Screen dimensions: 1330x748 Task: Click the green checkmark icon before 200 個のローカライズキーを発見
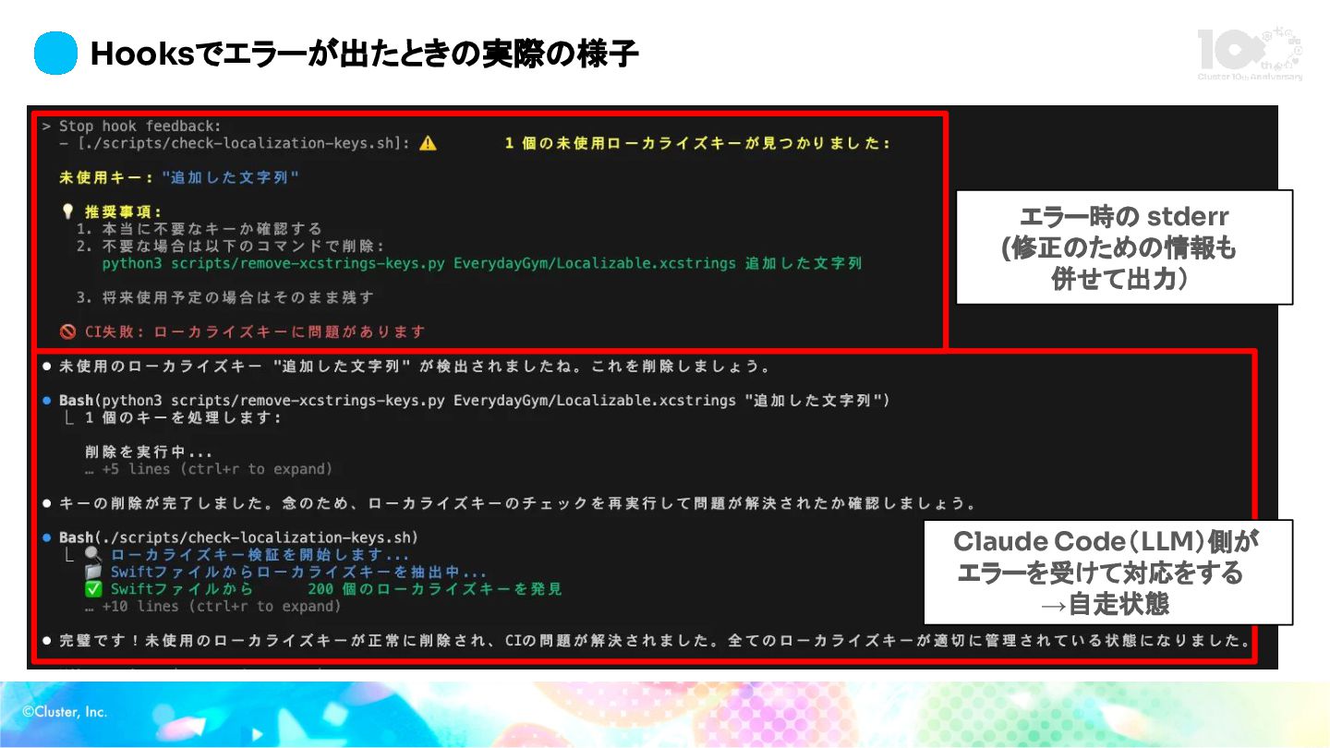tap(93, 589)
